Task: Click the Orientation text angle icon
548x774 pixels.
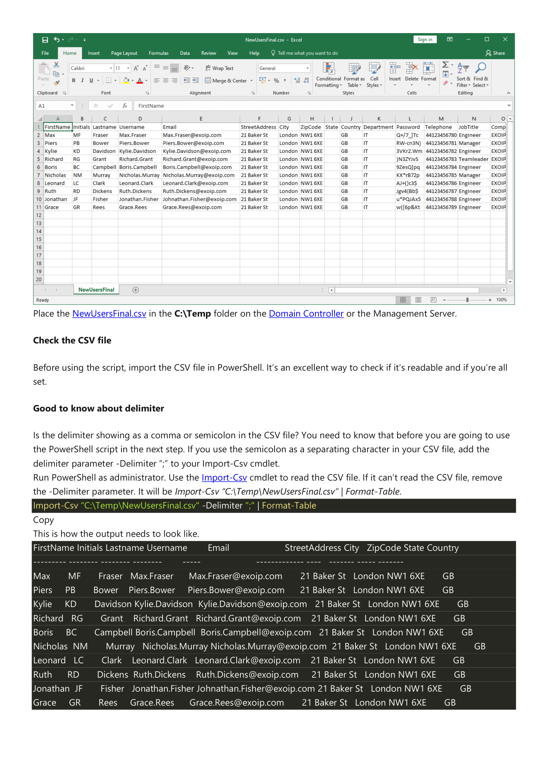Action: tap(187, 68)
